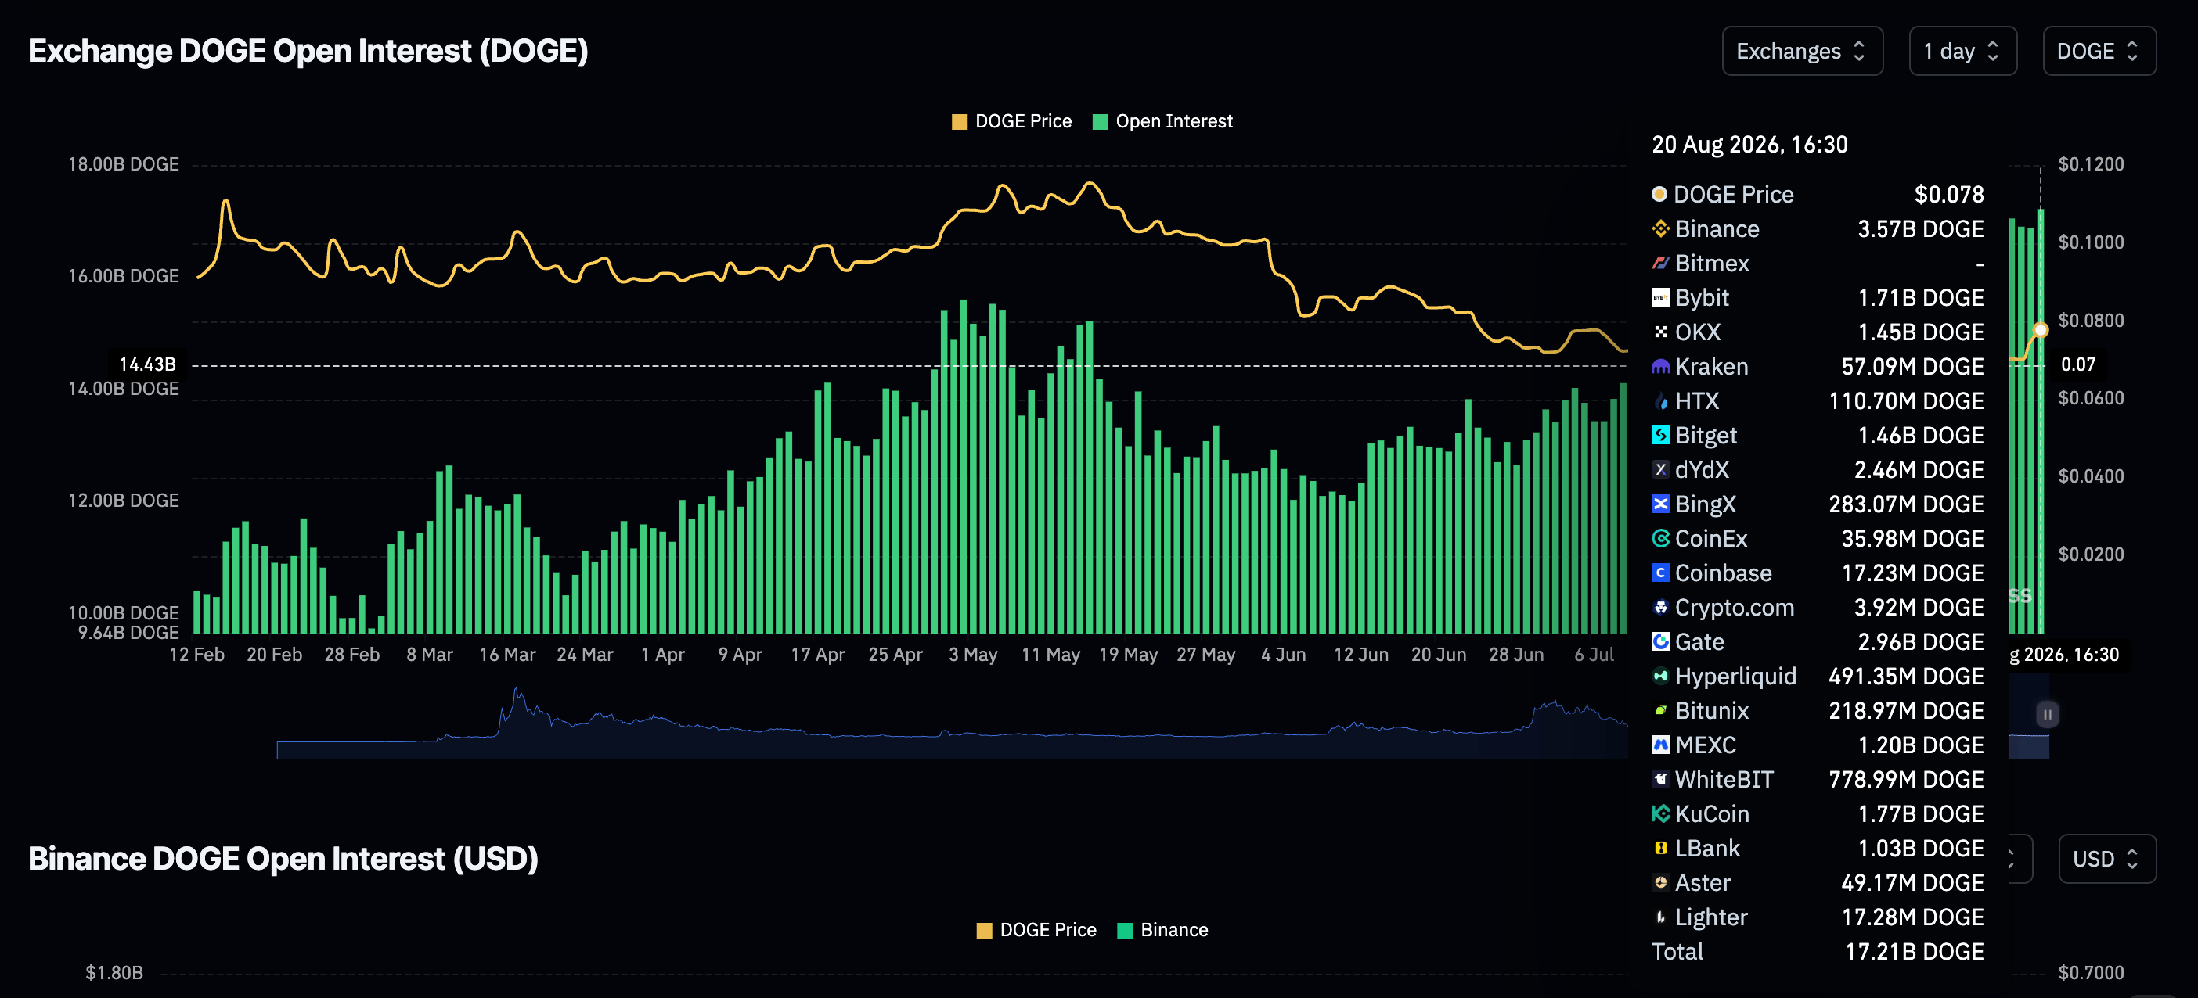The height and width of the screenshot is (998, 2198).
Task: Click the Gate icon in tooltip
Action: (1660, 642)
